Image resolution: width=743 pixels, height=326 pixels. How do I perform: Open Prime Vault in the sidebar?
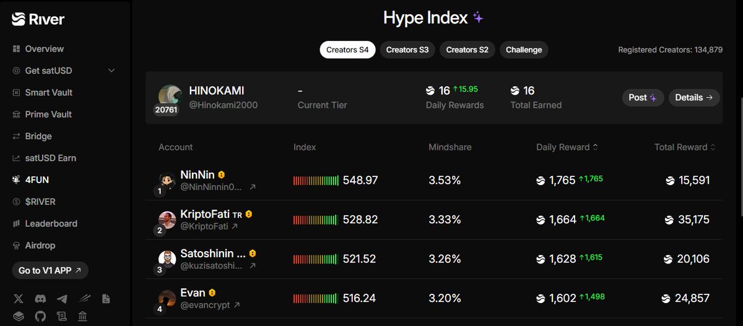[x=42, y=114]
